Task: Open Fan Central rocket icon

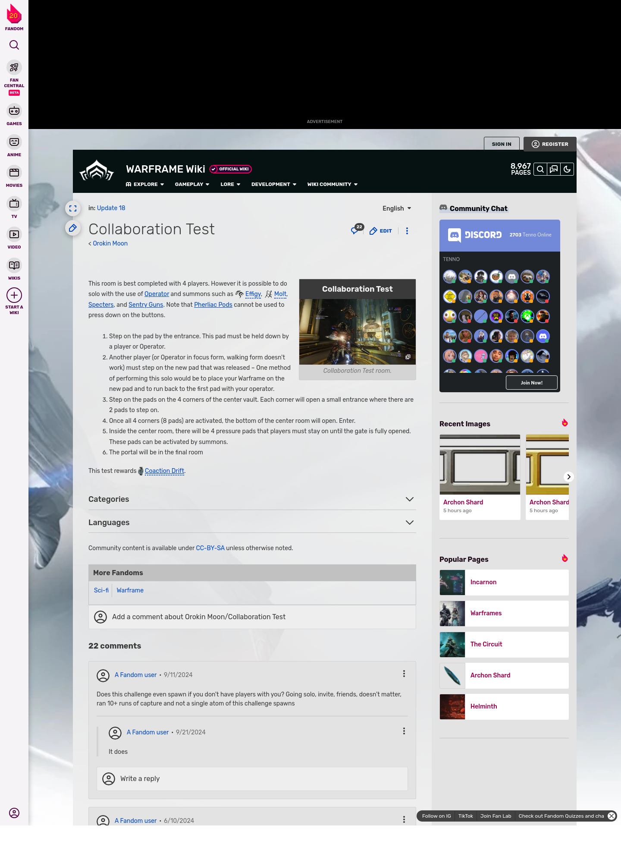Action: pyautogui.click(x=14, y=67)
